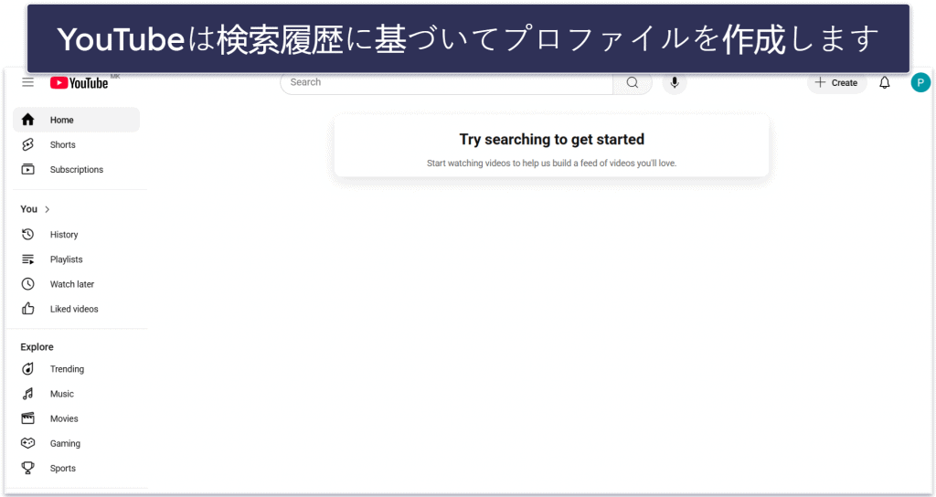Click the Shorts icon in sidebar
The width and height of the screenshot is (936, 497).
pyautogui.click(x=28, y=144)
